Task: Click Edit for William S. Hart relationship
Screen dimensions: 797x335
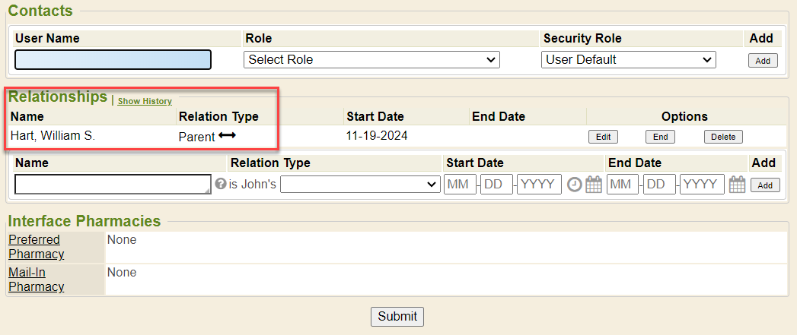Action: pos(603,137)
